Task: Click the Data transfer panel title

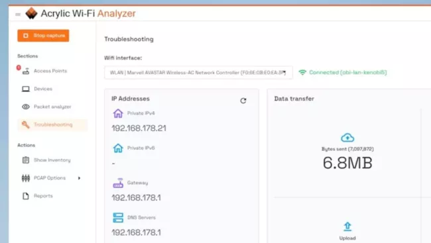Action: point(294,99)
